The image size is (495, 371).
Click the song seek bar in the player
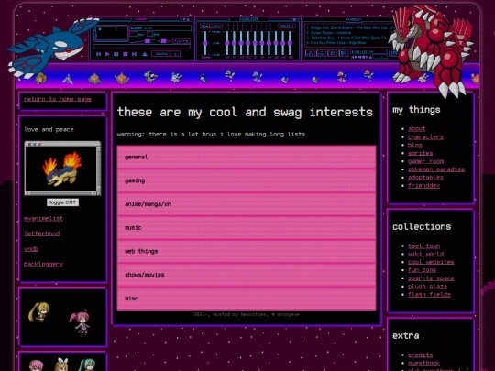(x=142, y=47)
